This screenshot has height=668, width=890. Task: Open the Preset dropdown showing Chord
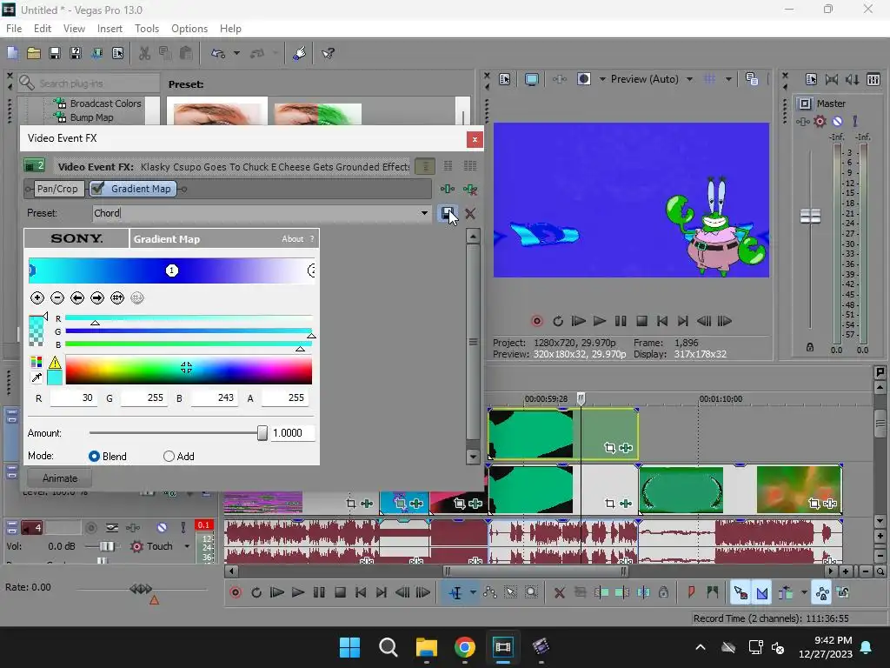pyautogui.click(x=424, y=213)
